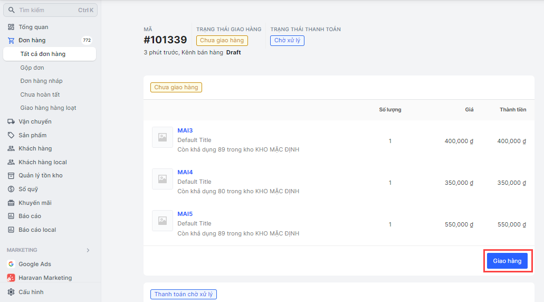Click the Tổng quan dashboard icon
Screen dimensions: 544x302
point(11,27)
